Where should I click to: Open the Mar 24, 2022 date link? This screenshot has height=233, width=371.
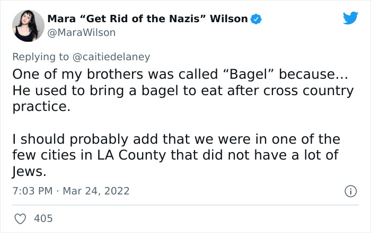(95, 190)
